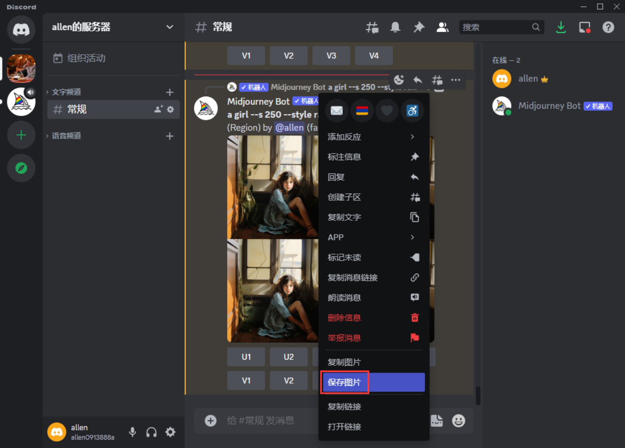Viewport: 625px width, 448px height.
Task: Open the explore servers compass icon
Action: pyautogui.click(x=21, y=168)
